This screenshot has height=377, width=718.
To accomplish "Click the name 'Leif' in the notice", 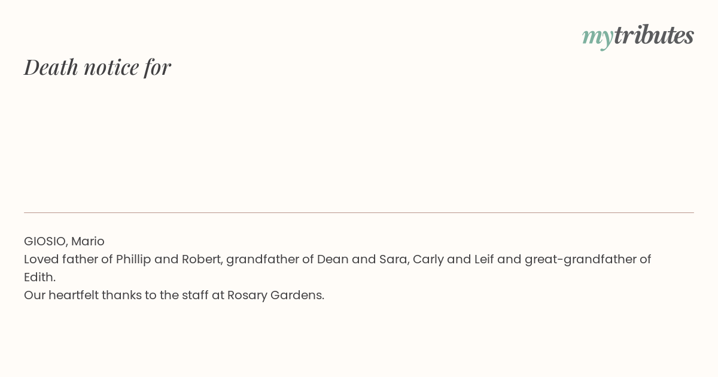I will tap(484, 259).
